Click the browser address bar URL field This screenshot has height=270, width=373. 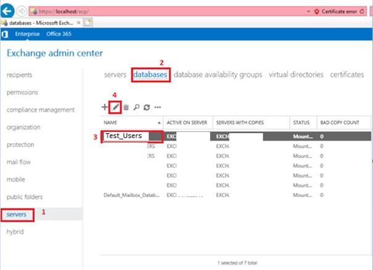(154, 12)
